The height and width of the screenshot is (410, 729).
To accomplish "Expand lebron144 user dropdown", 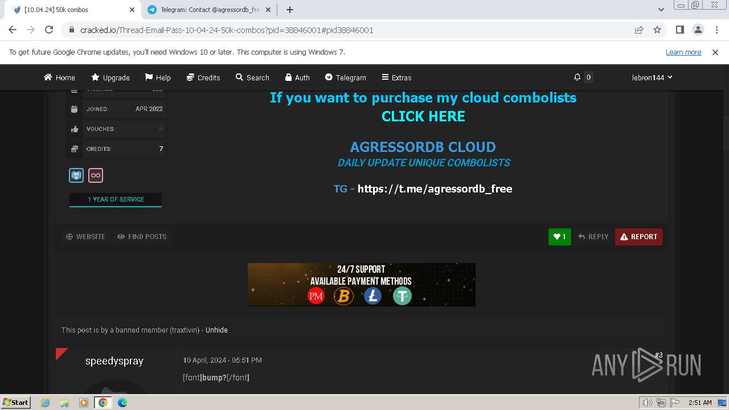I will [x=652, y=77].
